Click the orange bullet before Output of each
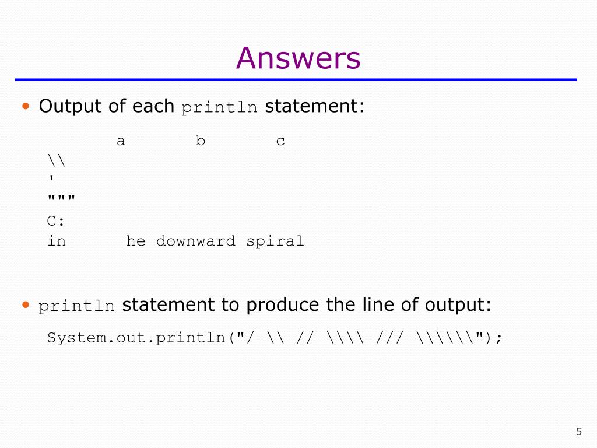Image resolution: width=597 pixels, height=448 pixels. (x=26, y=106)
